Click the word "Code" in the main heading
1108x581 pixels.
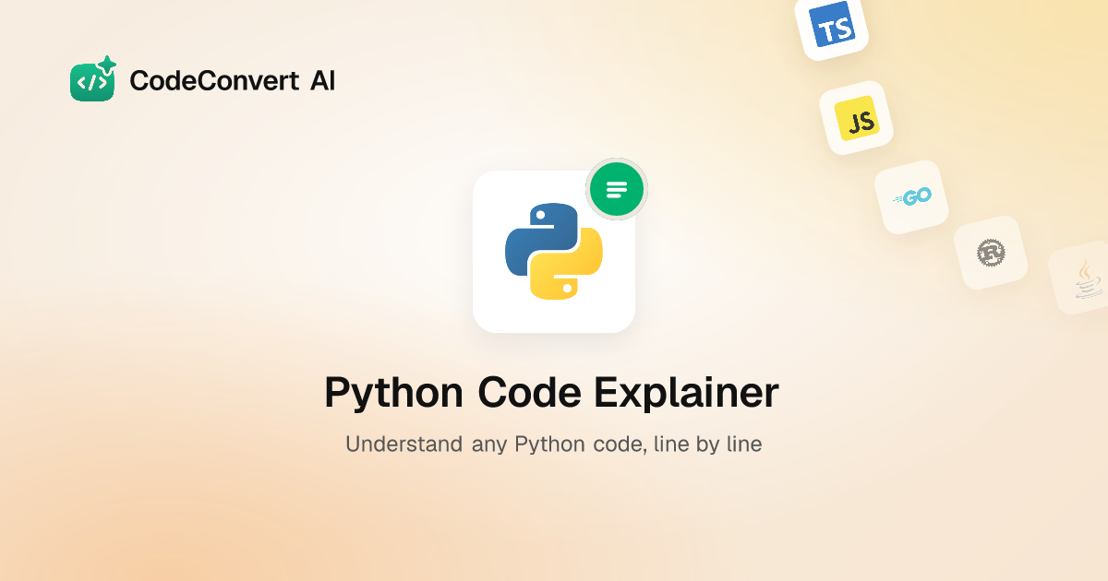point(530,393)
